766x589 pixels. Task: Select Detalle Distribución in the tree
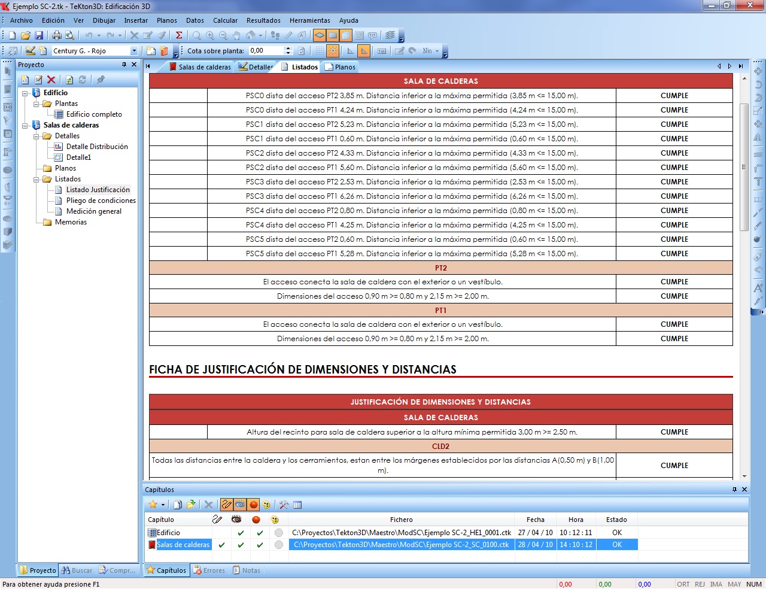tap(97, 147)
